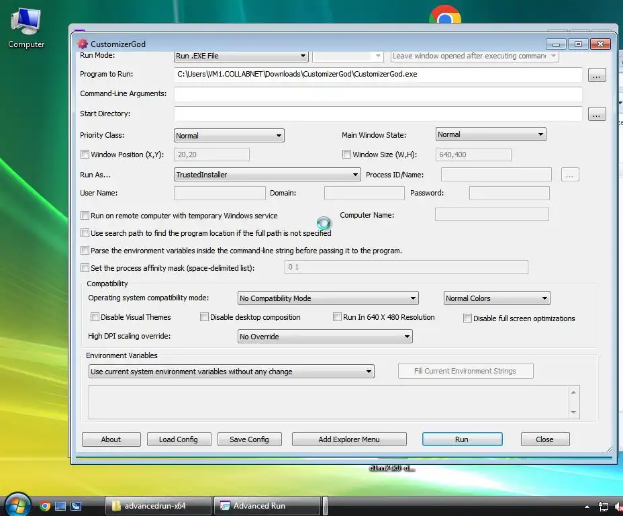Open the Leave window opened dropdown
Viewport: 623px width, 516px height.
[475, 56]
